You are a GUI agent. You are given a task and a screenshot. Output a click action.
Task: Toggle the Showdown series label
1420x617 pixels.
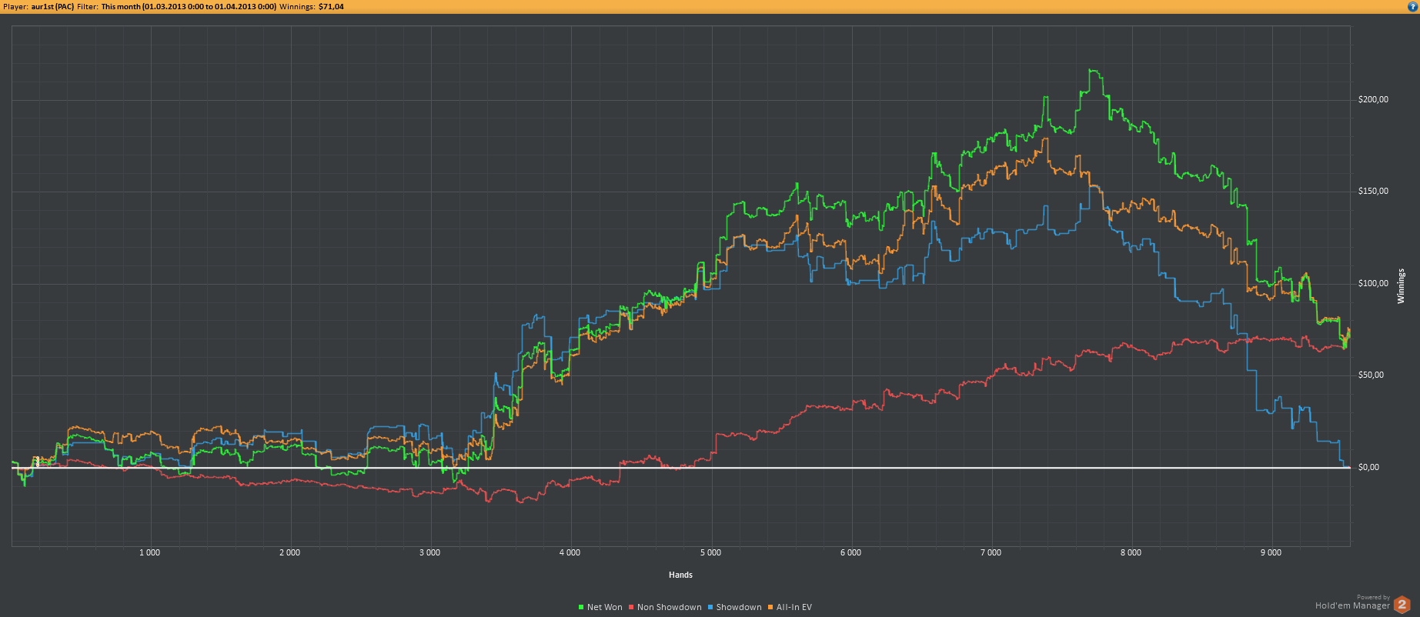(738, 608)
